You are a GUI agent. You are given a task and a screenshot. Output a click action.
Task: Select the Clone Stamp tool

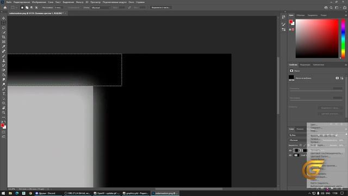pos(4,60)
